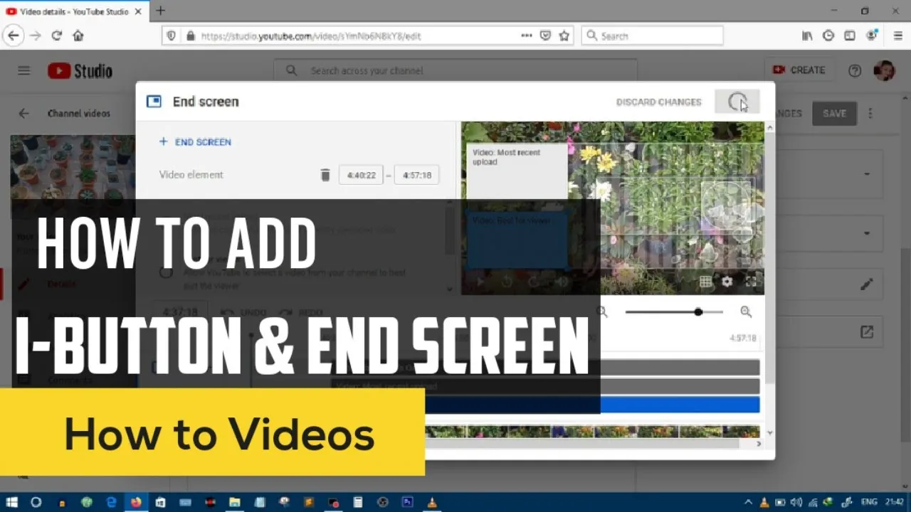Open Firefox sidebars icon in toolbar
The image size is (911, 512).
click(850, 36)
